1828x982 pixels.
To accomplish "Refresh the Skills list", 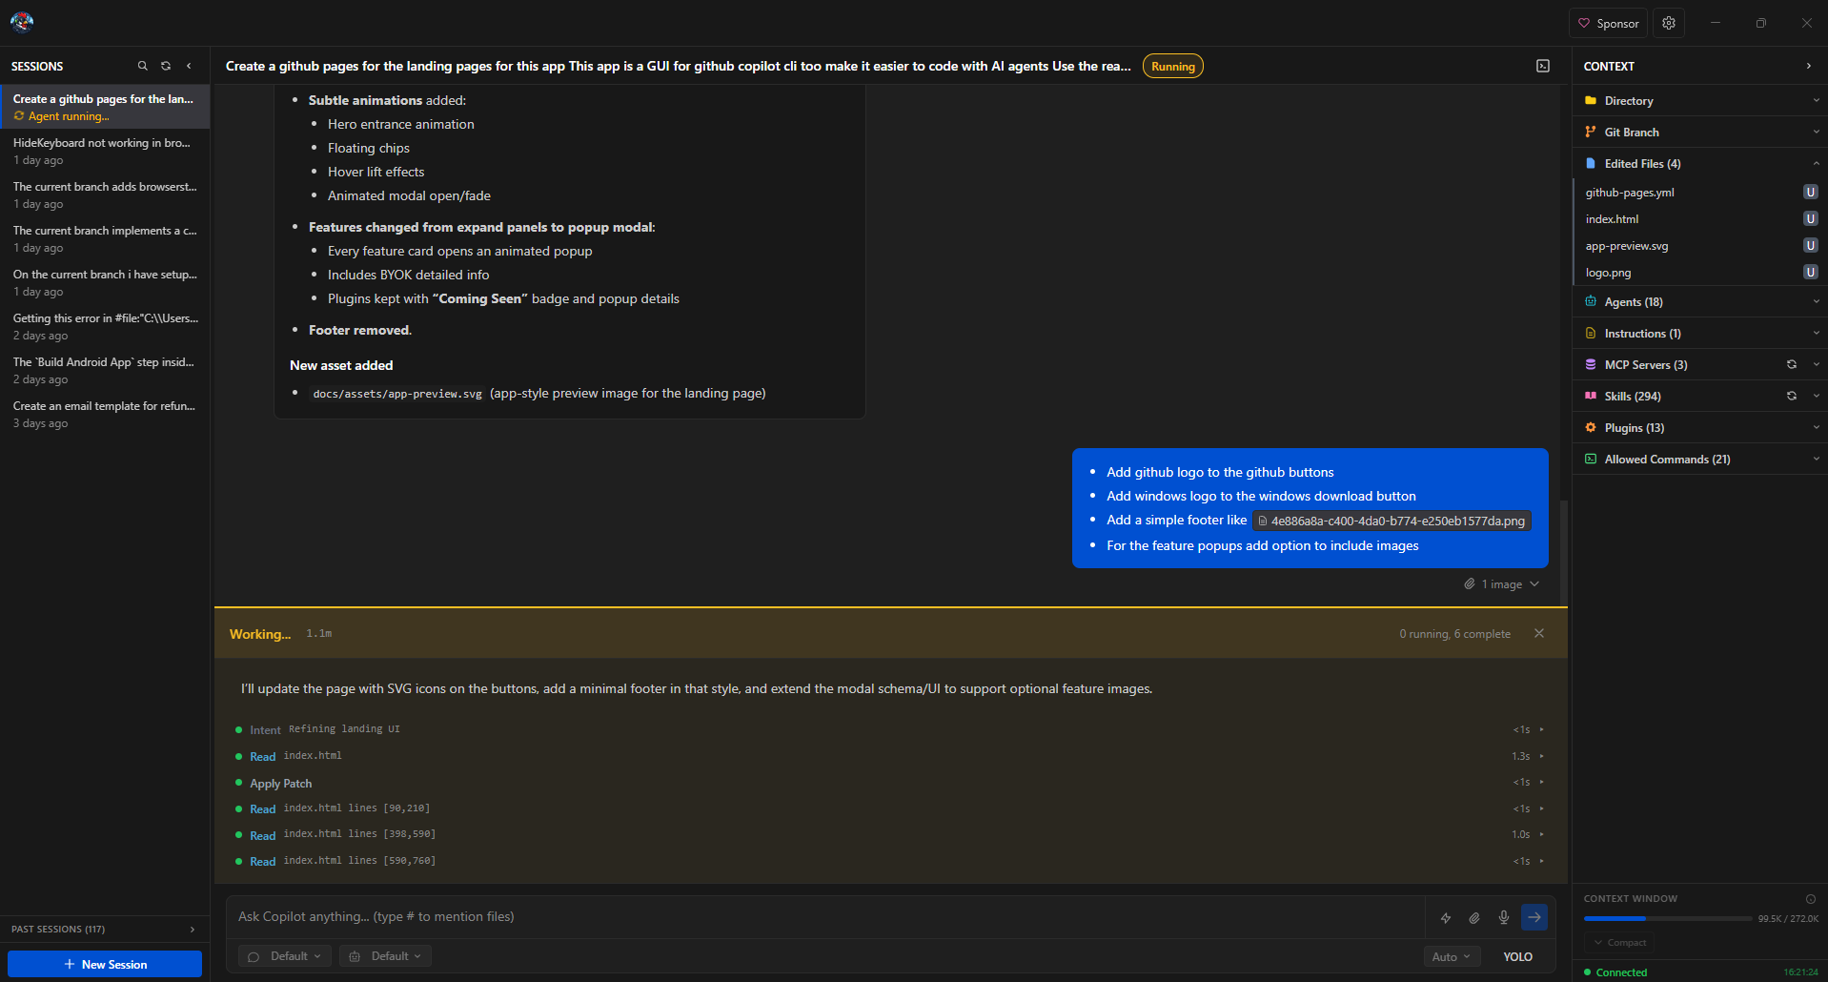I will pos(1792,396).
